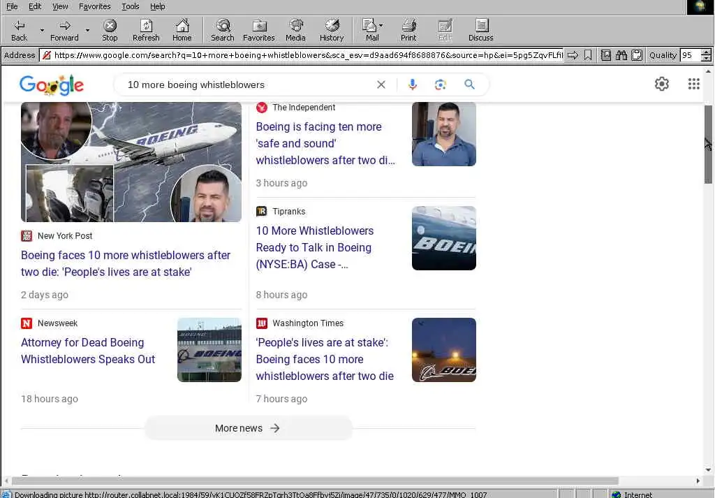Screen dimensions: 715x498
Task: Decrease Quality value with down stepper arrow
Action: point(706,59)
